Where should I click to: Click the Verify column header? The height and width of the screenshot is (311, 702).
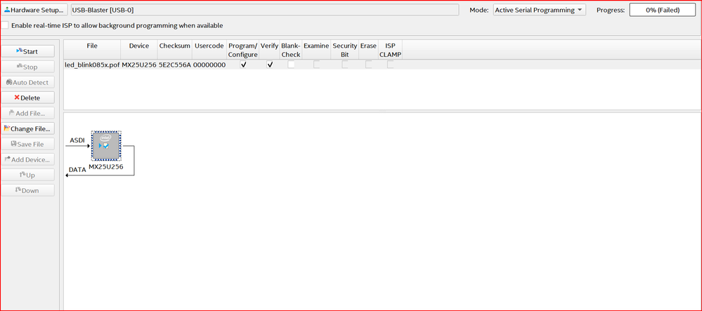(x=270, y=50)
